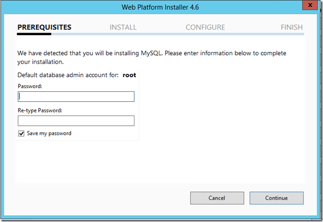Select the FINISH step tab
Viewport: 323px width, 222px height.
click(292, 27)
